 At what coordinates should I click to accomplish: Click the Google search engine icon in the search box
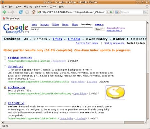117,12
